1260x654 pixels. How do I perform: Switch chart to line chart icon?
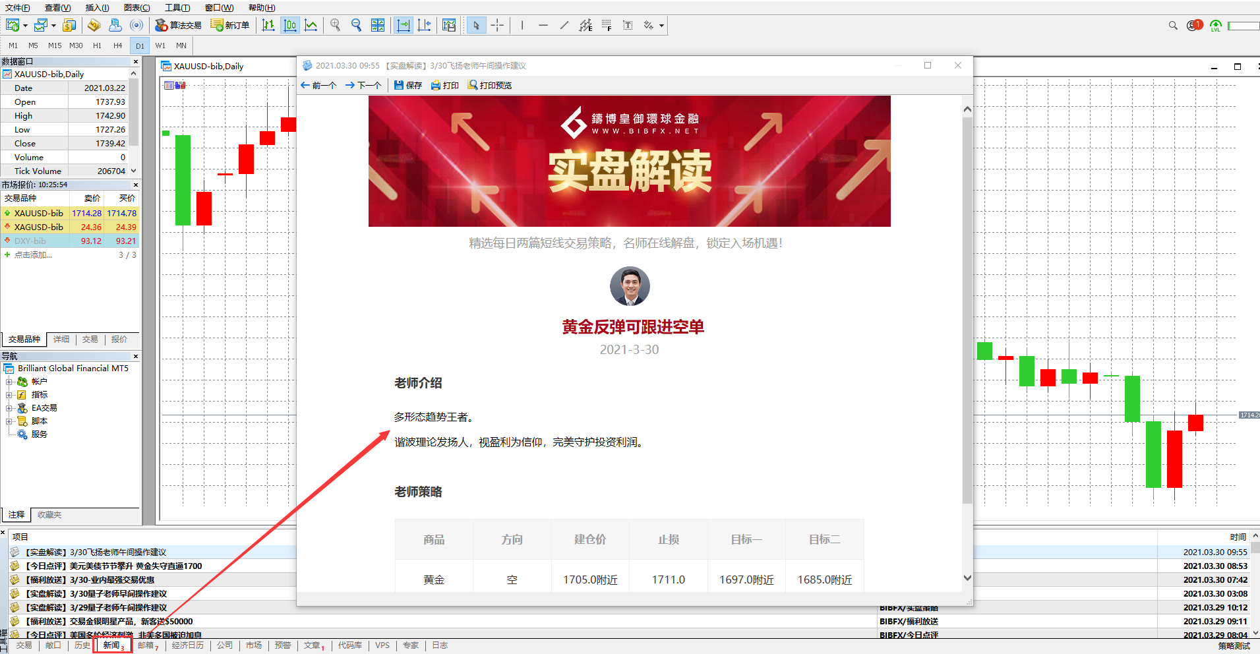pyautogui.click(x=311, y=25)
